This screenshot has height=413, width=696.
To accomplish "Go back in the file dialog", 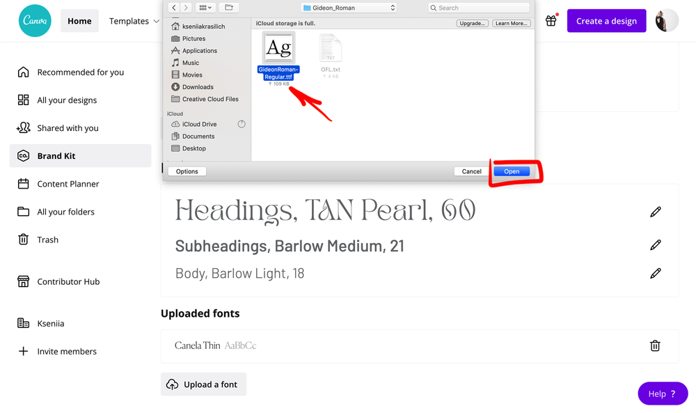I will coord(173,7).
